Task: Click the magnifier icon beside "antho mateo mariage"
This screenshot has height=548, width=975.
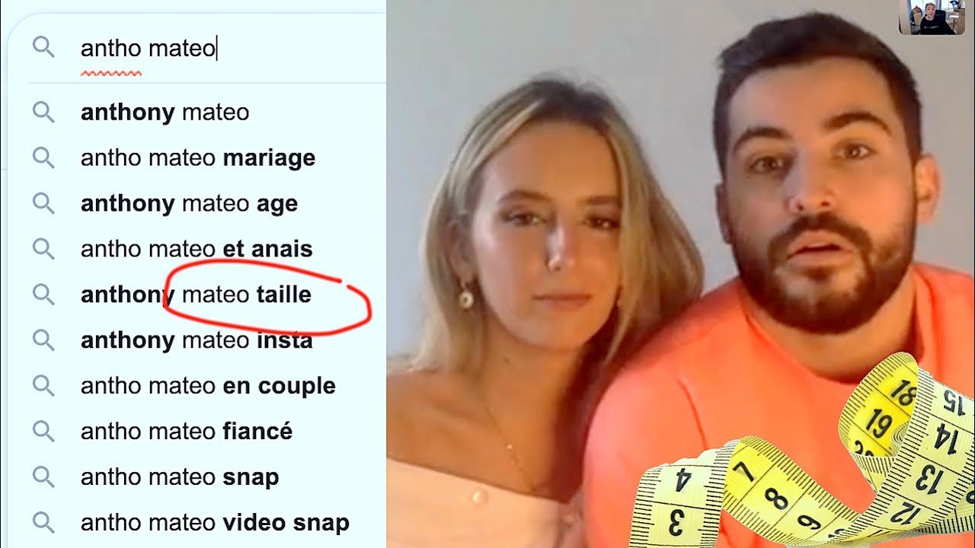Action: coord(43,158)
